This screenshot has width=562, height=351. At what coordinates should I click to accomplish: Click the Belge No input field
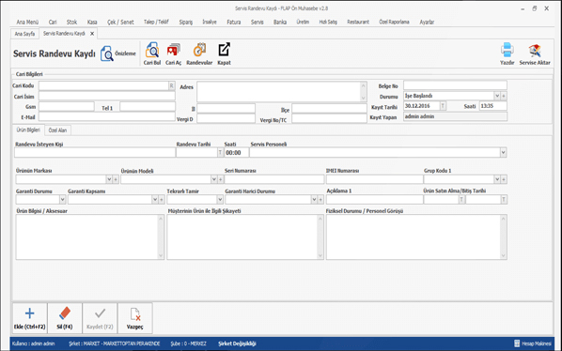pyautogui.click(x=455, y=85)
